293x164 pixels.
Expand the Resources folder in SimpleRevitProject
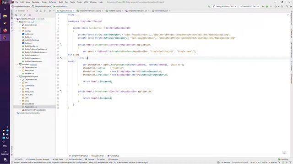click(x=20, y=92)
